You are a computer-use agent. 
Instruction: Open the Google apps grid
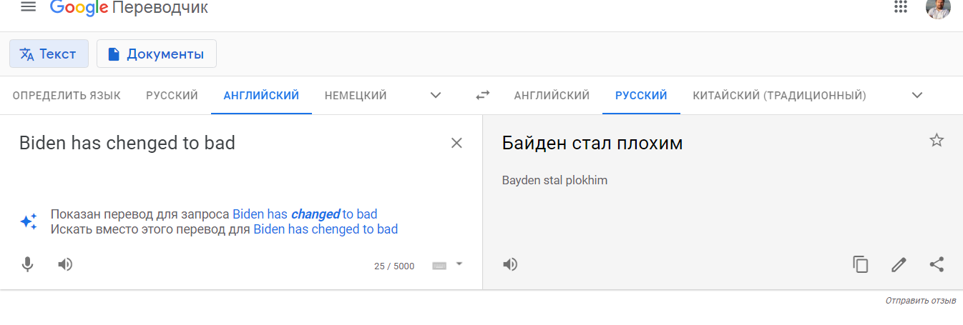901,6
